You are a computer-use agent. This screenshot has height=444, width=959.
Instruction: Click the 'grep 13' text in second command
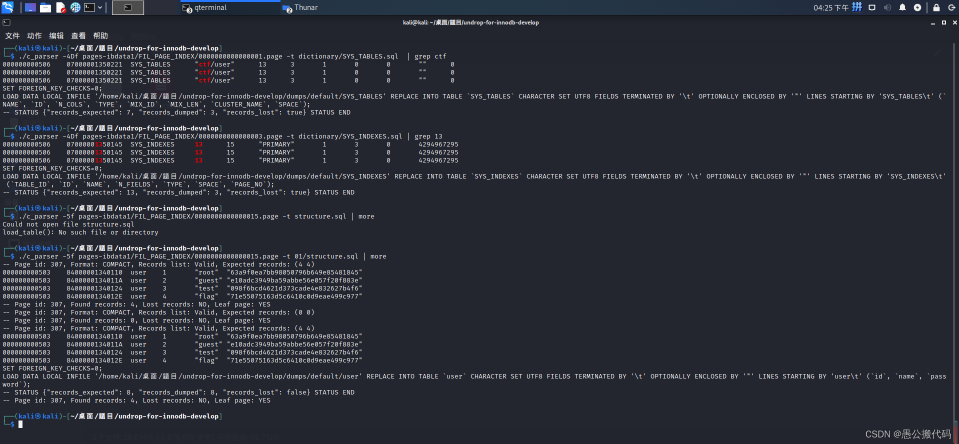tap(428, 136)
